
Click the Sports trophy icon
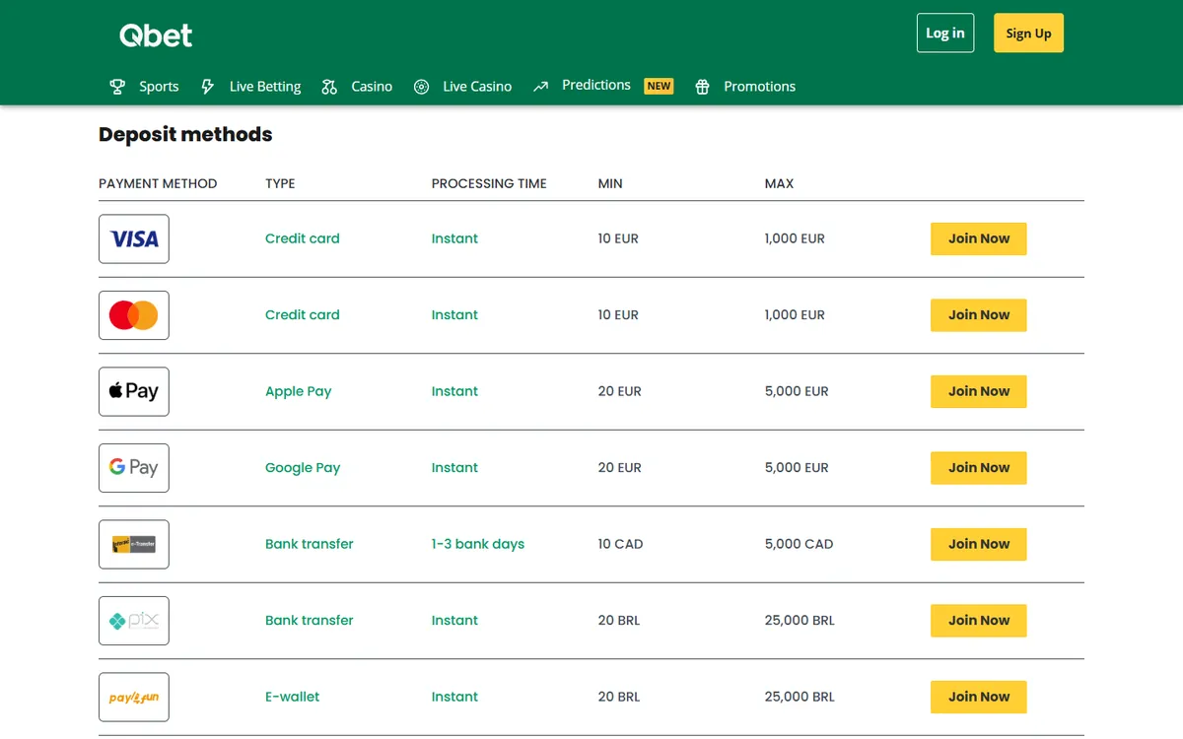pyautogui.click(x=117, y=87)
